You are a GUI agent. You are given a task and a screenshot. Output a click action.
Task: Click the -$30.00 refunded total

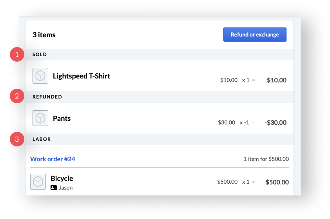pos(276,122)
